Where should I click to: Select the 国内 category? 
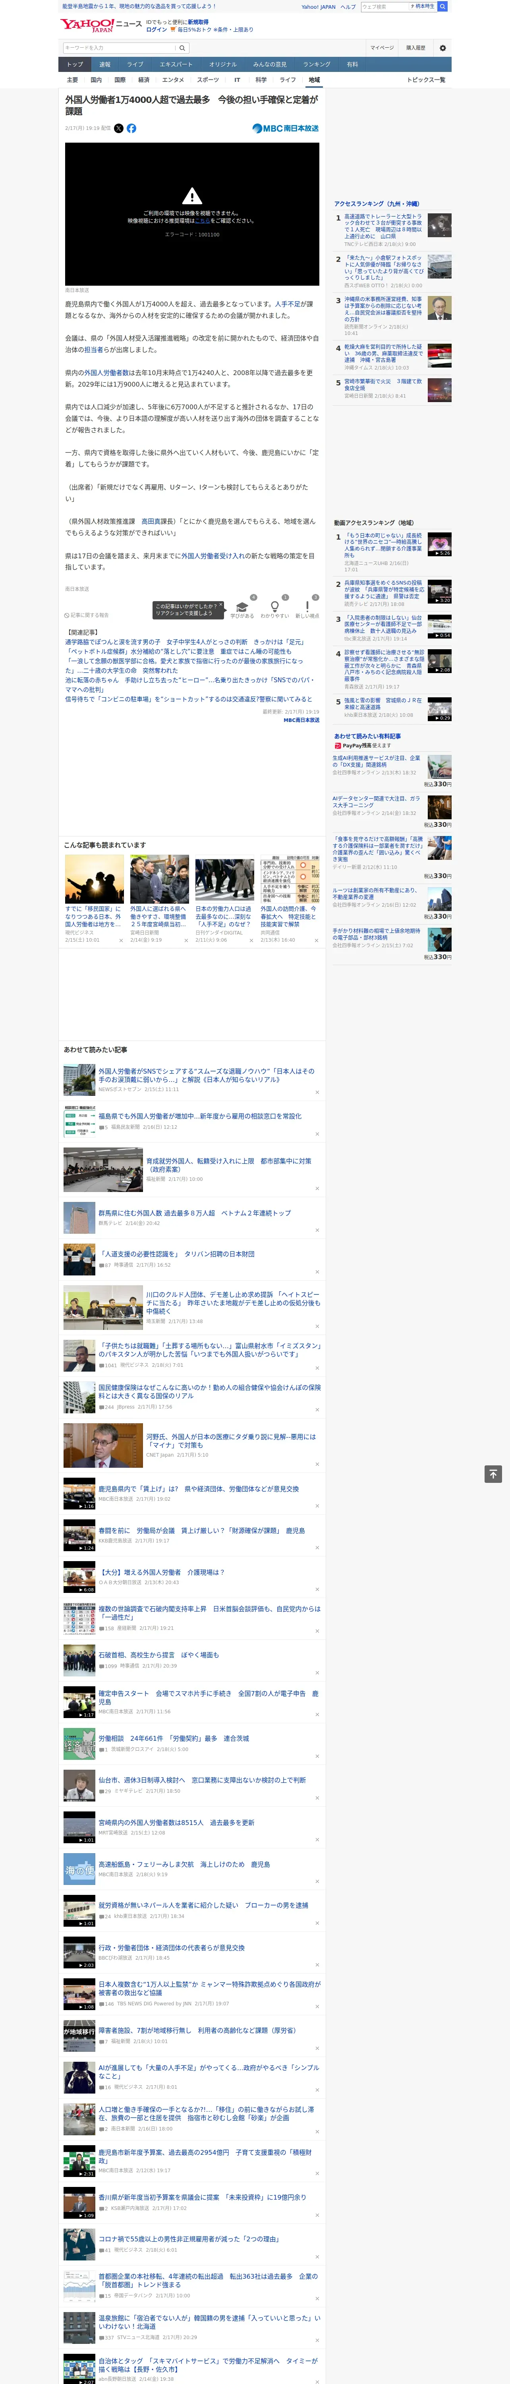point(96,79)
